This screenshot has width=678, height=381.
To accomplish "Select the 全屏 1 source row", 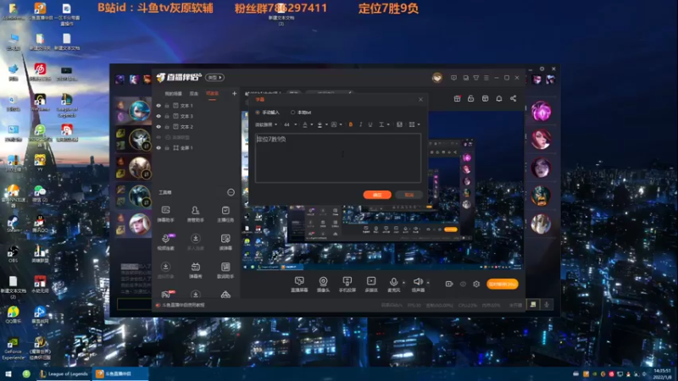I will point(197,147).
